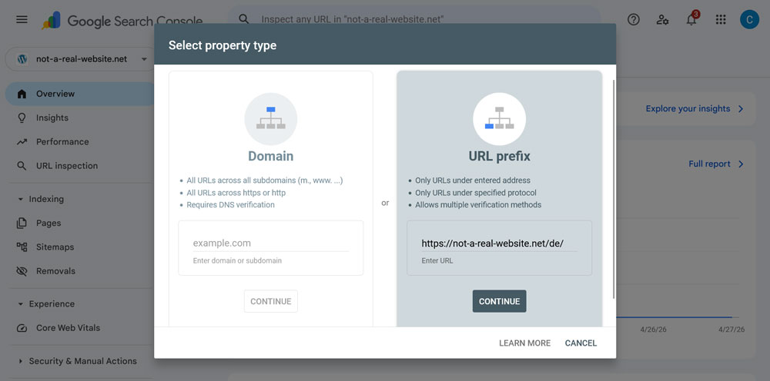Click the Google Search Console logo
This screenshot has height=381, width=770.
pos(122,21)
